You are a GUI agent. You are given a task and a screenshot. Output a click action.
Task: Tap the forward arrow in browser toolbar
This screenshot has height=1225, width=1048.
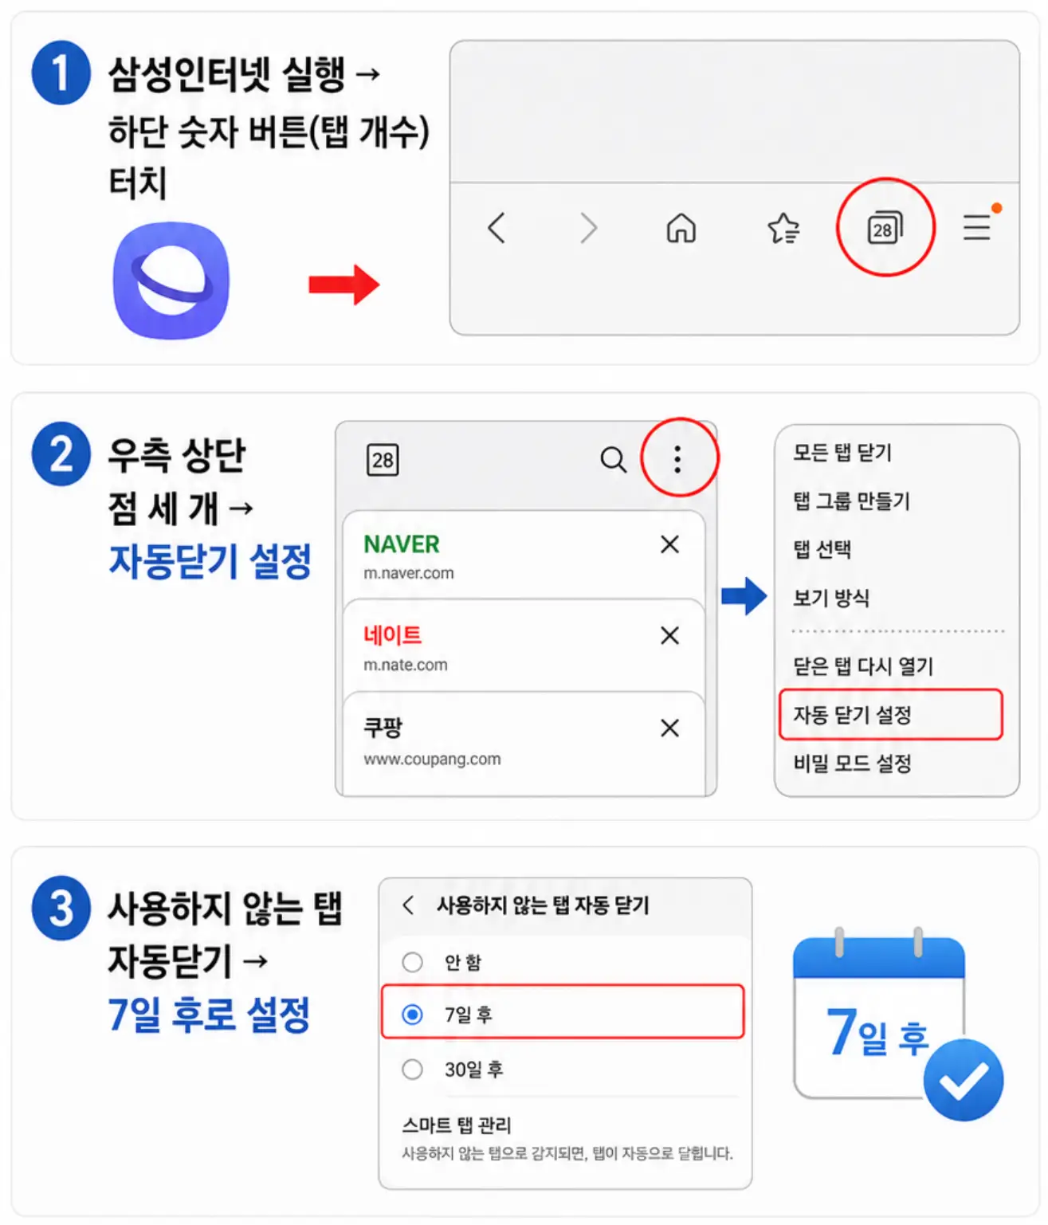[589, 228]
